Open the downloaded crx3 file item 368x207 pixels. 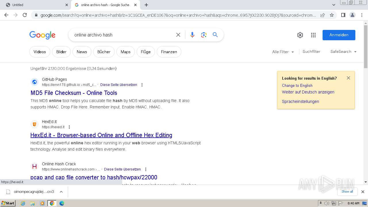(30, 191)
